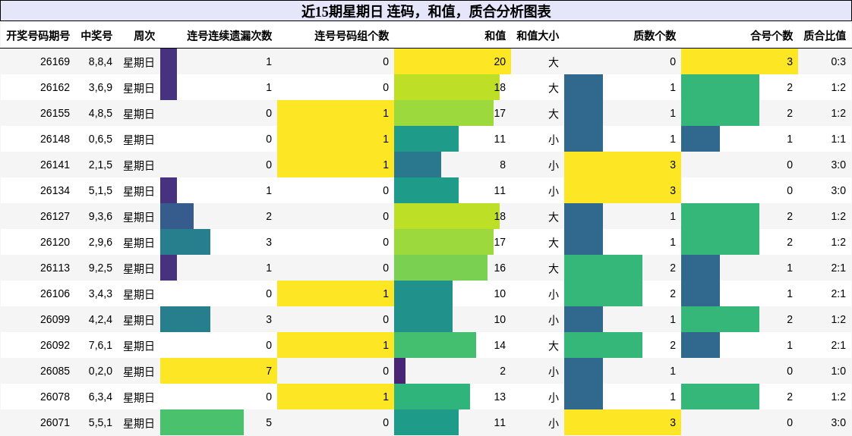
Task: Select period number 26099
Action: tap(55, 319)
